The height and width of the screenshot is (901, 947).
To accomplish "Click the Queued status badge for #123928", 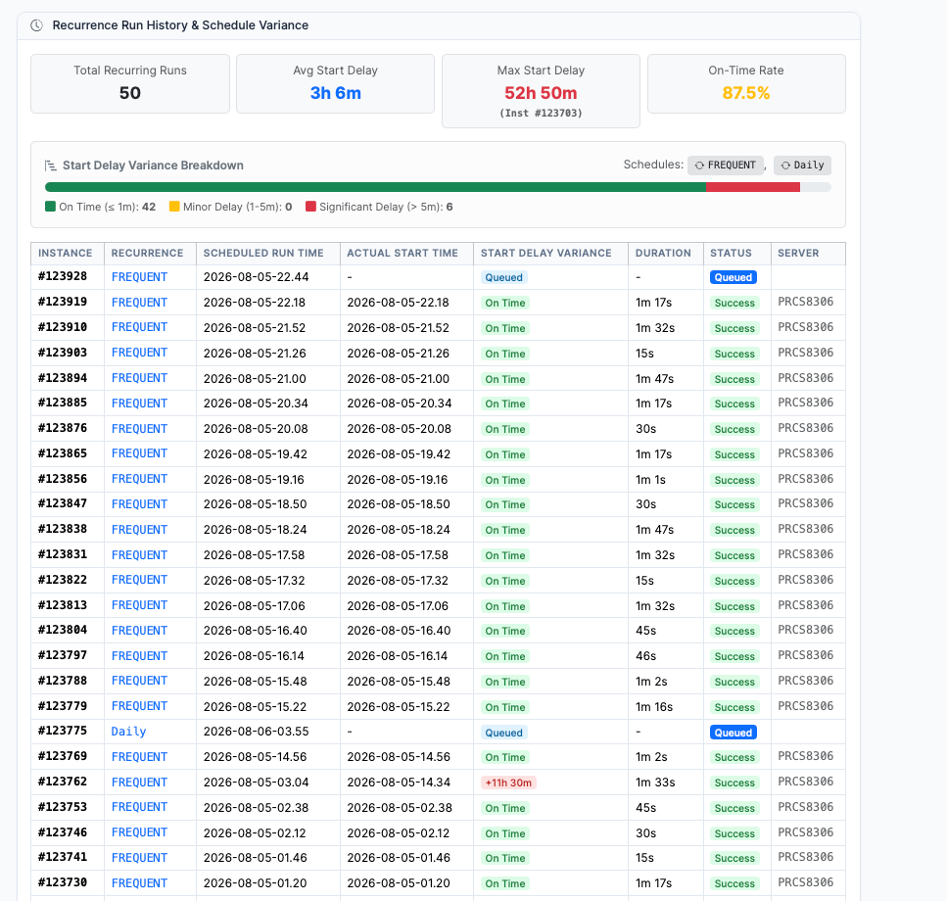I will [x=734, y=277].
